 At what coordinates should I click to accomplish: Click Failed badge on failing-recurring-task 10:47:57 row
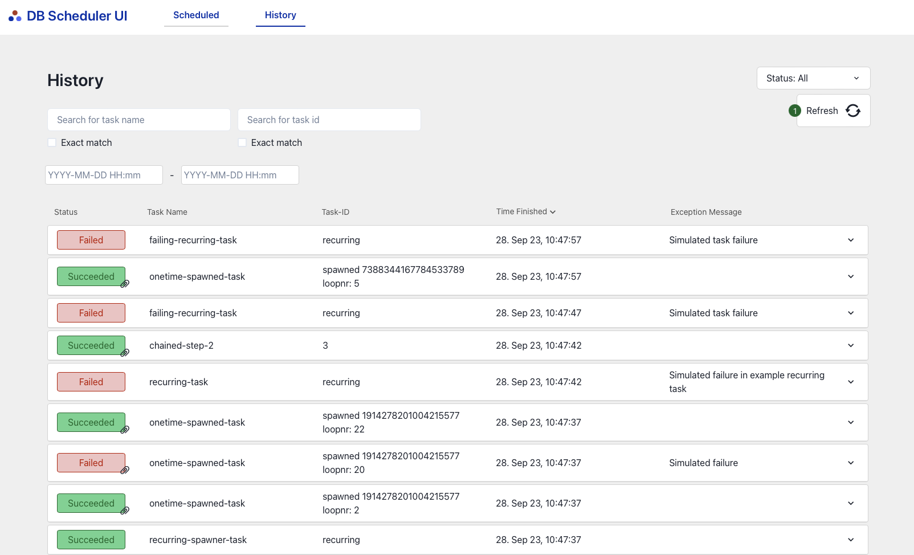click(x=91, y=240)
